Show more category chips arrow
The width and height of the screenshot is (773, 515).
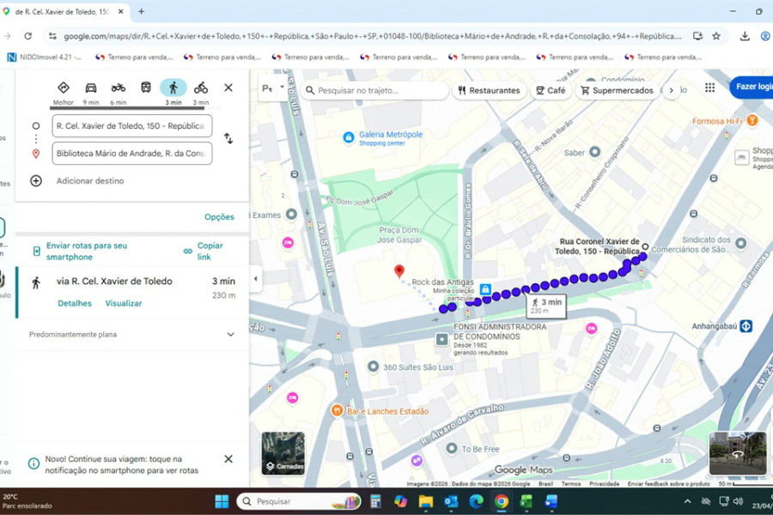click(x=671, y=91)
